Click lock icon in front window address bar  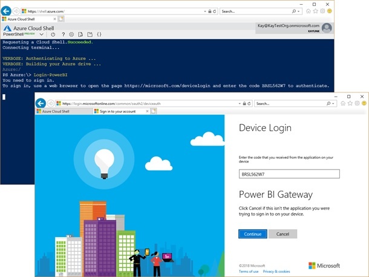244,104
